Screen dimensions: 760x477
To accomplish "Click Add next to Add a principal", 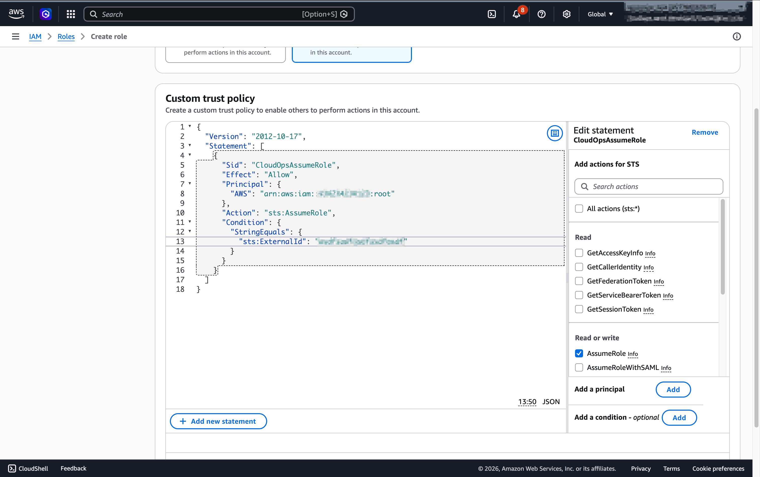I will pyautogui.click(x=673, y=390).
